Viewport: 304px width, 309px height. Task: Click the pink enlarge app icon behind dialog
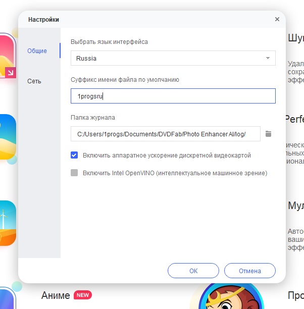[x=8, y=56]
